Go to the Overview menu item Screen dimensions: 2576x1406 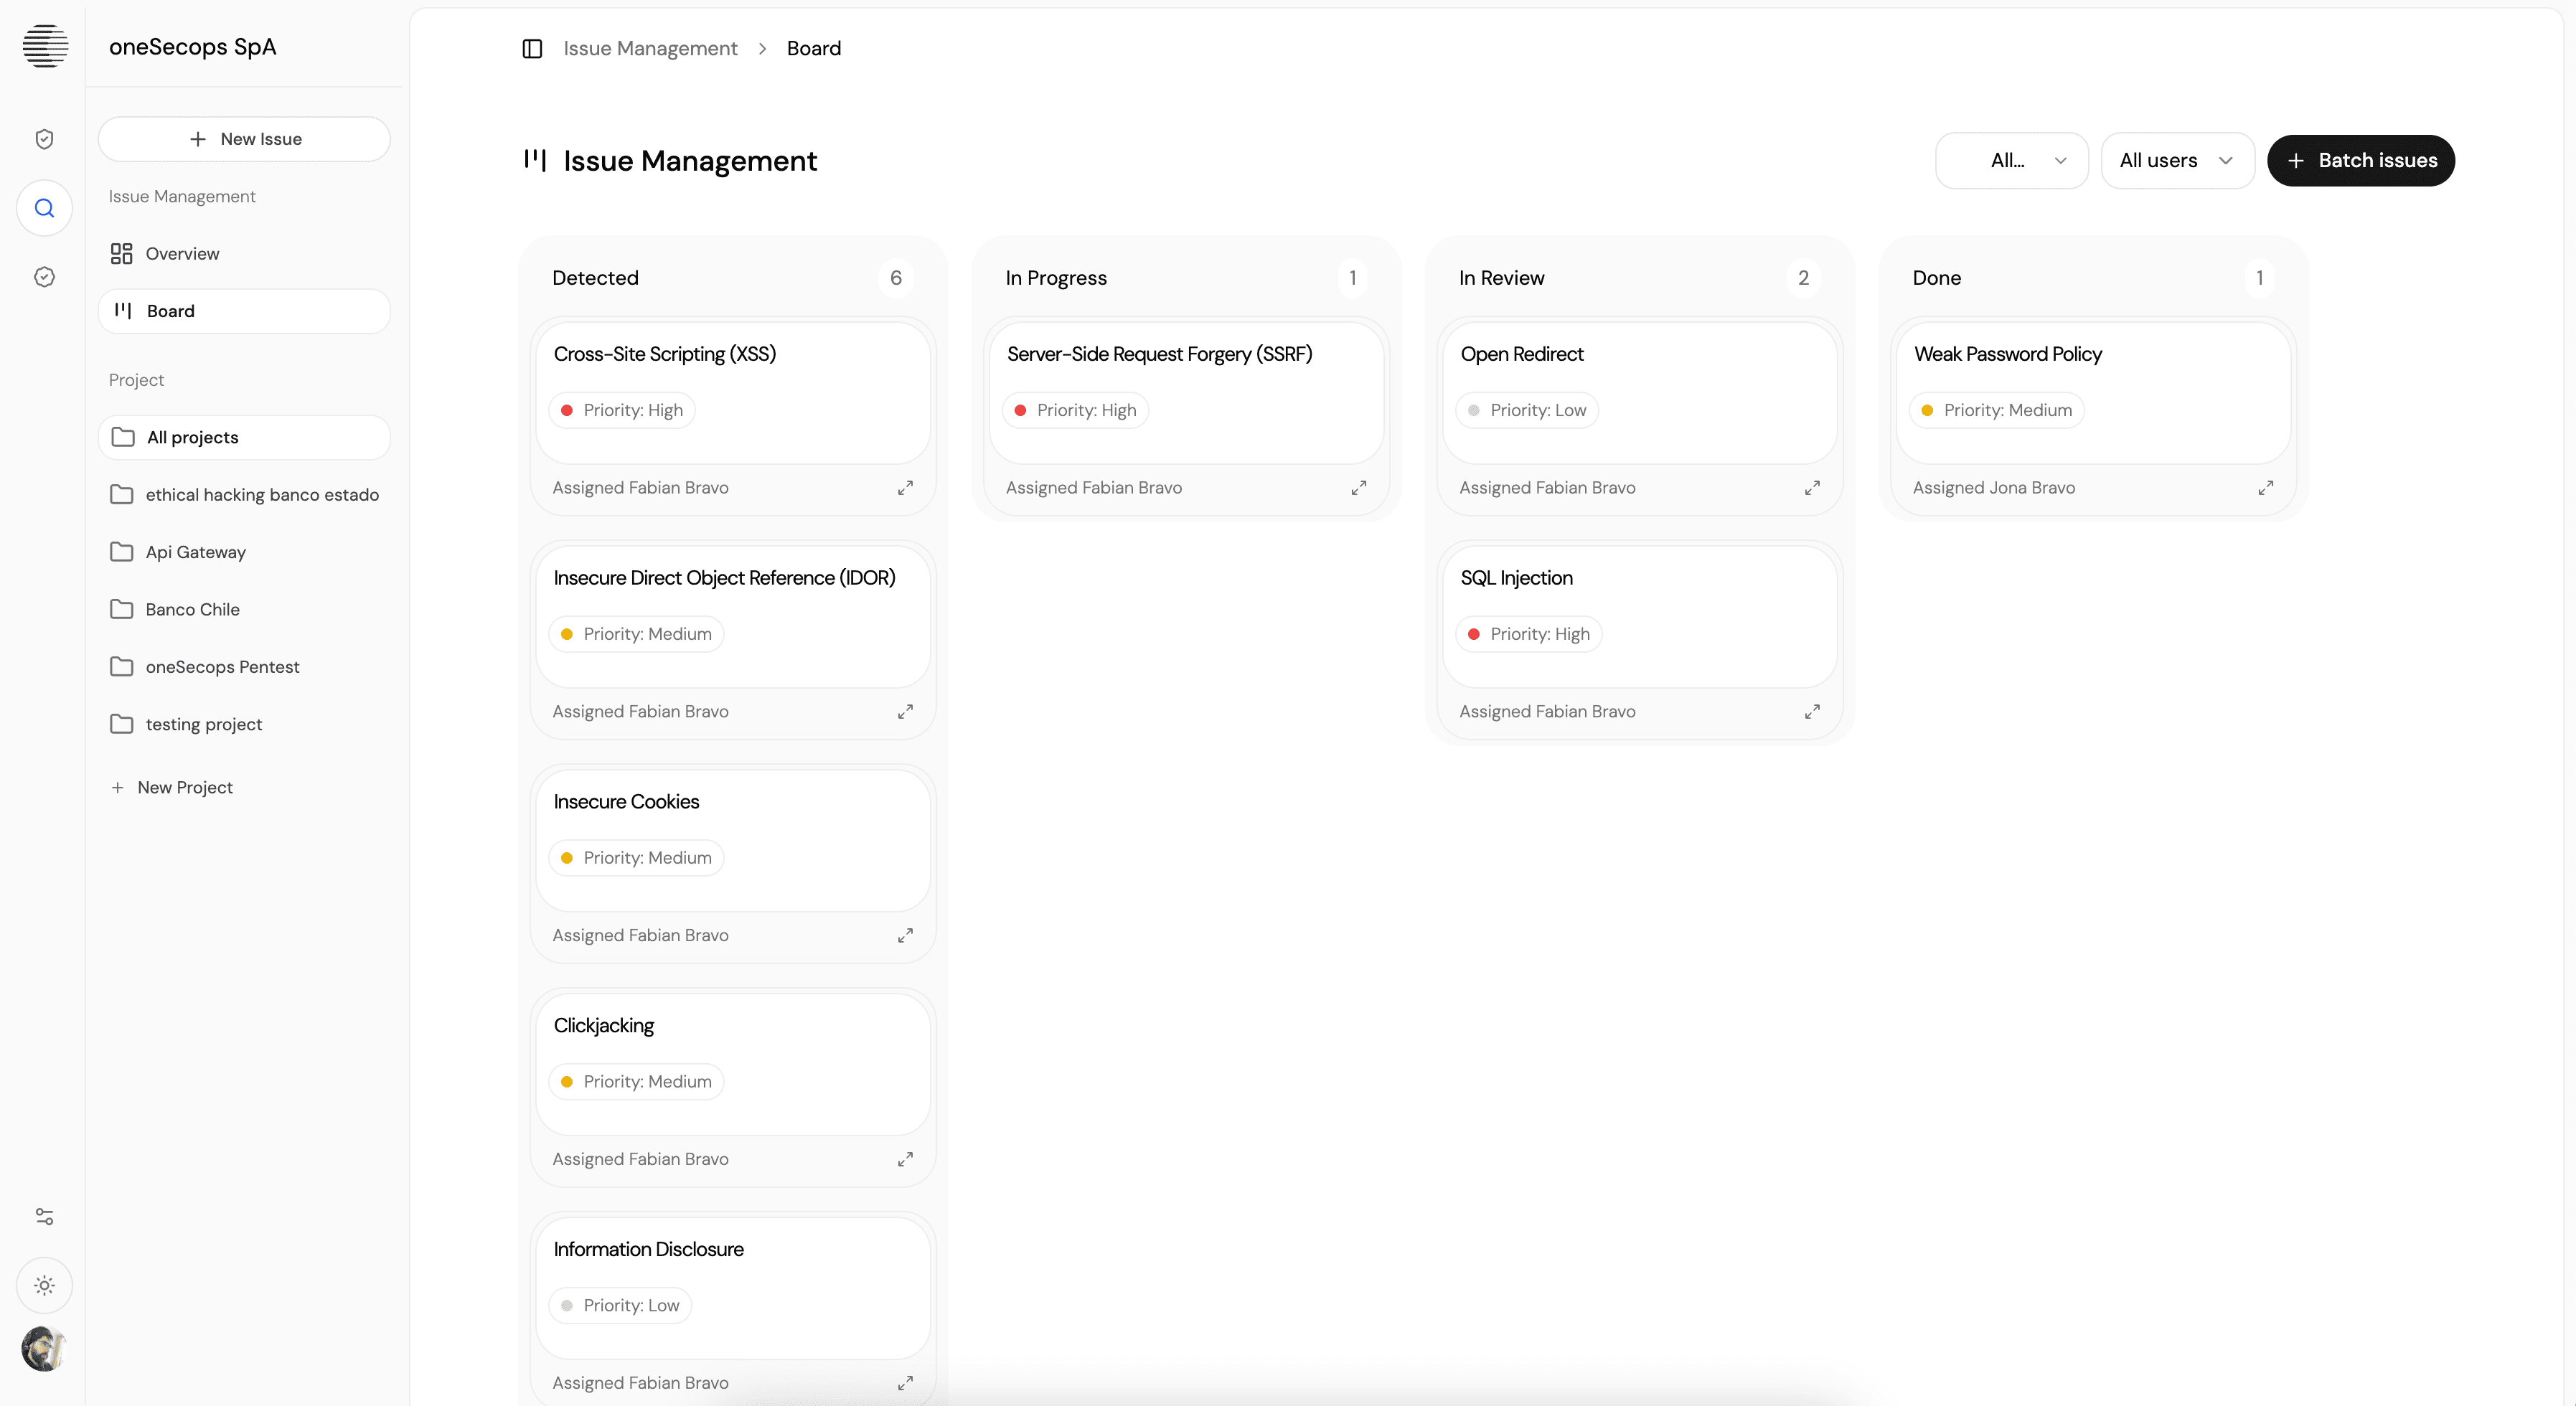(x=182, y=254)
